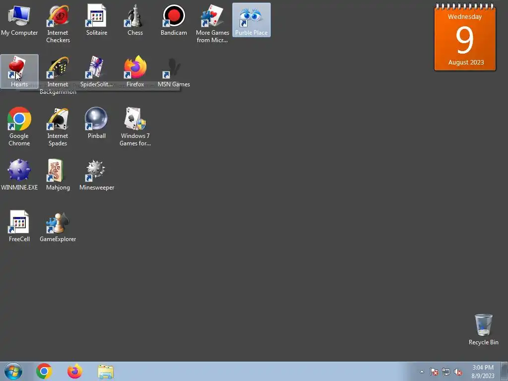Select the Bandicam shortcut icon
The width and height of the screenshot is (508, 381).
point(174,20)
